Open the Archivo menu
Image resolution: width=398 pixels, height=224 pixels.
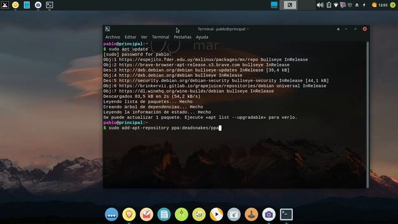pyautogui.click(x=113, y=37)
